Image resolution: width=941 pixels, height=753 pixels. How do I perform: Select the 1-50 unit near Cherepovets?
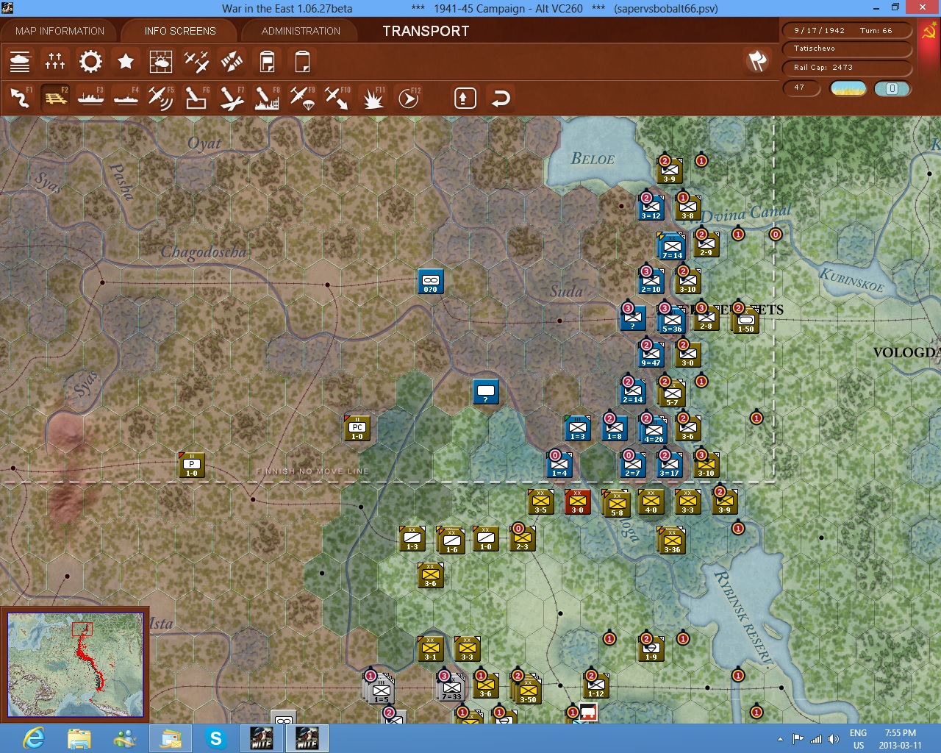(746, 320)
